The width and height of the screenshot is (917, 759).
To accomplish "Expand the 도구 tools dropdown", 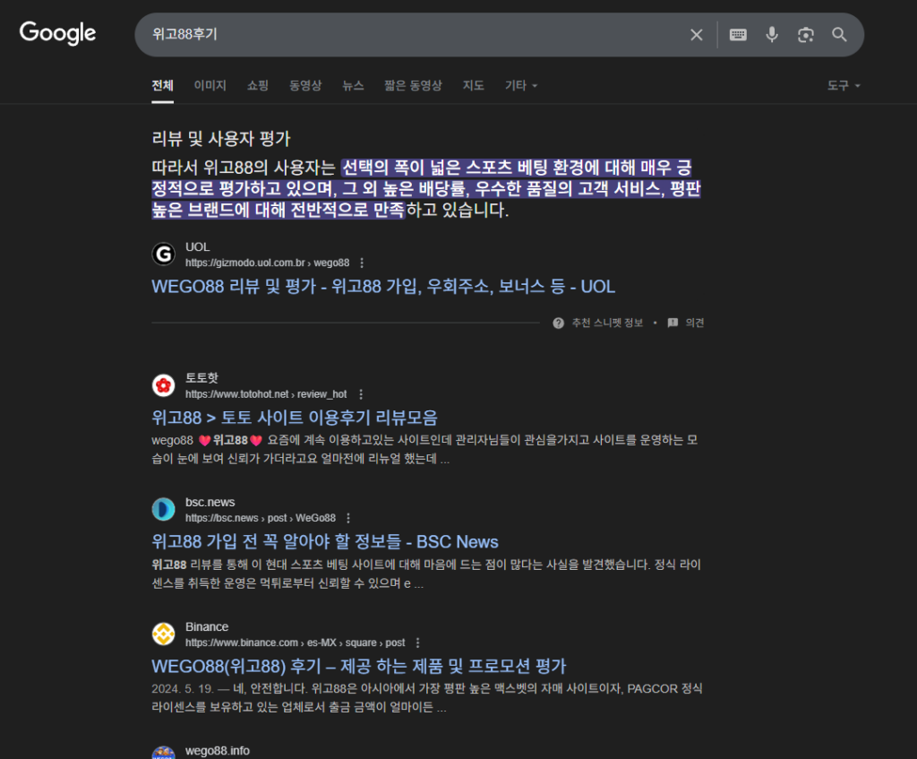I will coord(844,85).
